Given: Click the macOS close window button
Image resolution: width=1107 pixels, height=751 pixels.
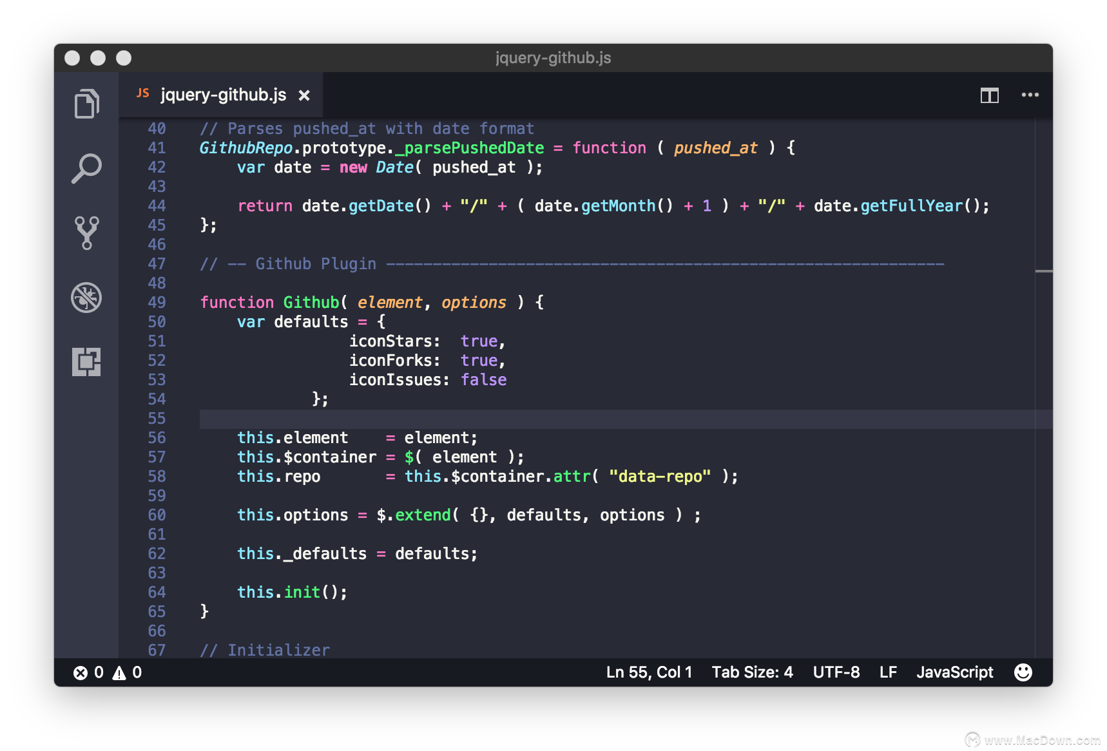Looking at the screenshot, I should coord(72,58).
